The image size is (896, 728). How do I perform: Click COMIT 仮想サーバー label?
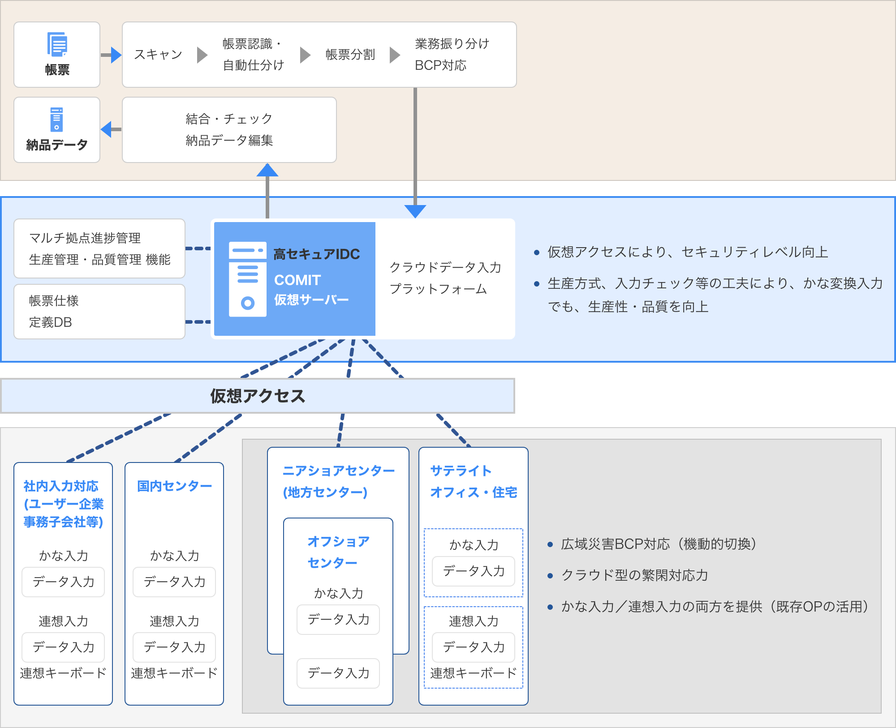pos(311,290)
